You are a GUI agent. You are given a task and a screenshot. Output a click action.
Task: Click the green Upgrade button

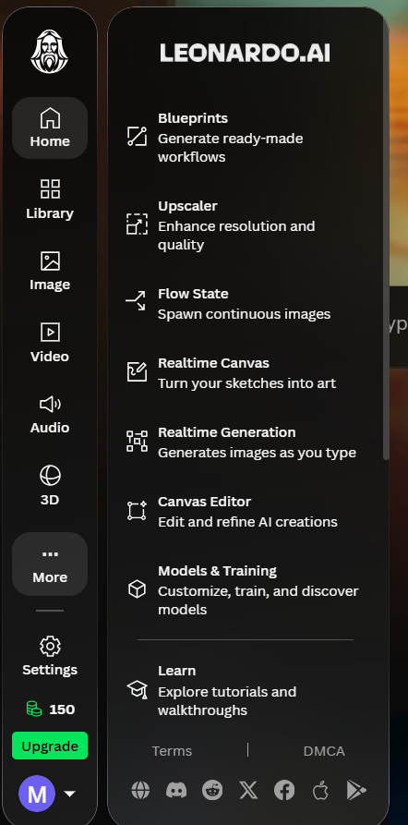[50, 746]
